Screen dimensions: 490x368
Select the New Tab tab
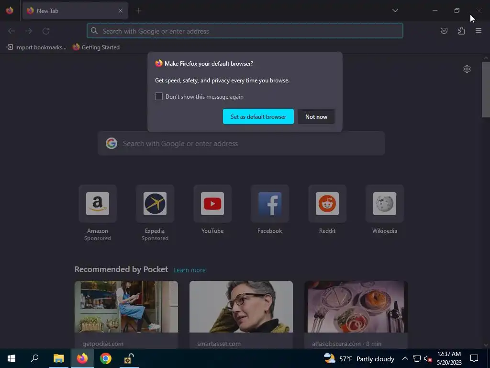point(75,11)
